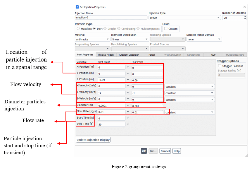
Task: Open the UDF tab
Action: point(214,55)
